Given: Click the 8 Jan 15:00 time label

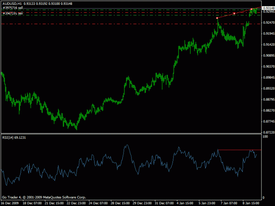Looking at the screenshot, I should click(251, 203).
